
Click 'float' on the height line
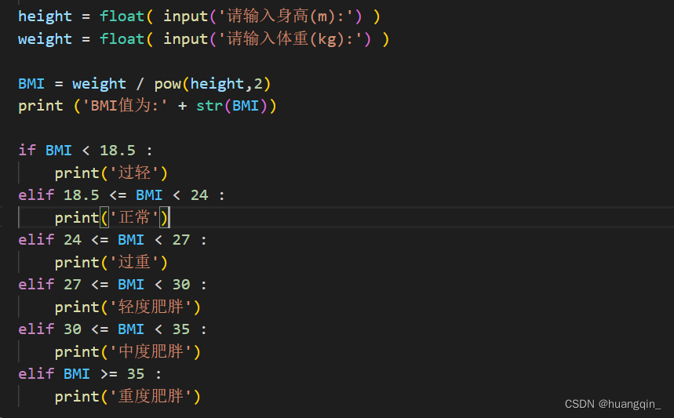[x=122, y=16]
